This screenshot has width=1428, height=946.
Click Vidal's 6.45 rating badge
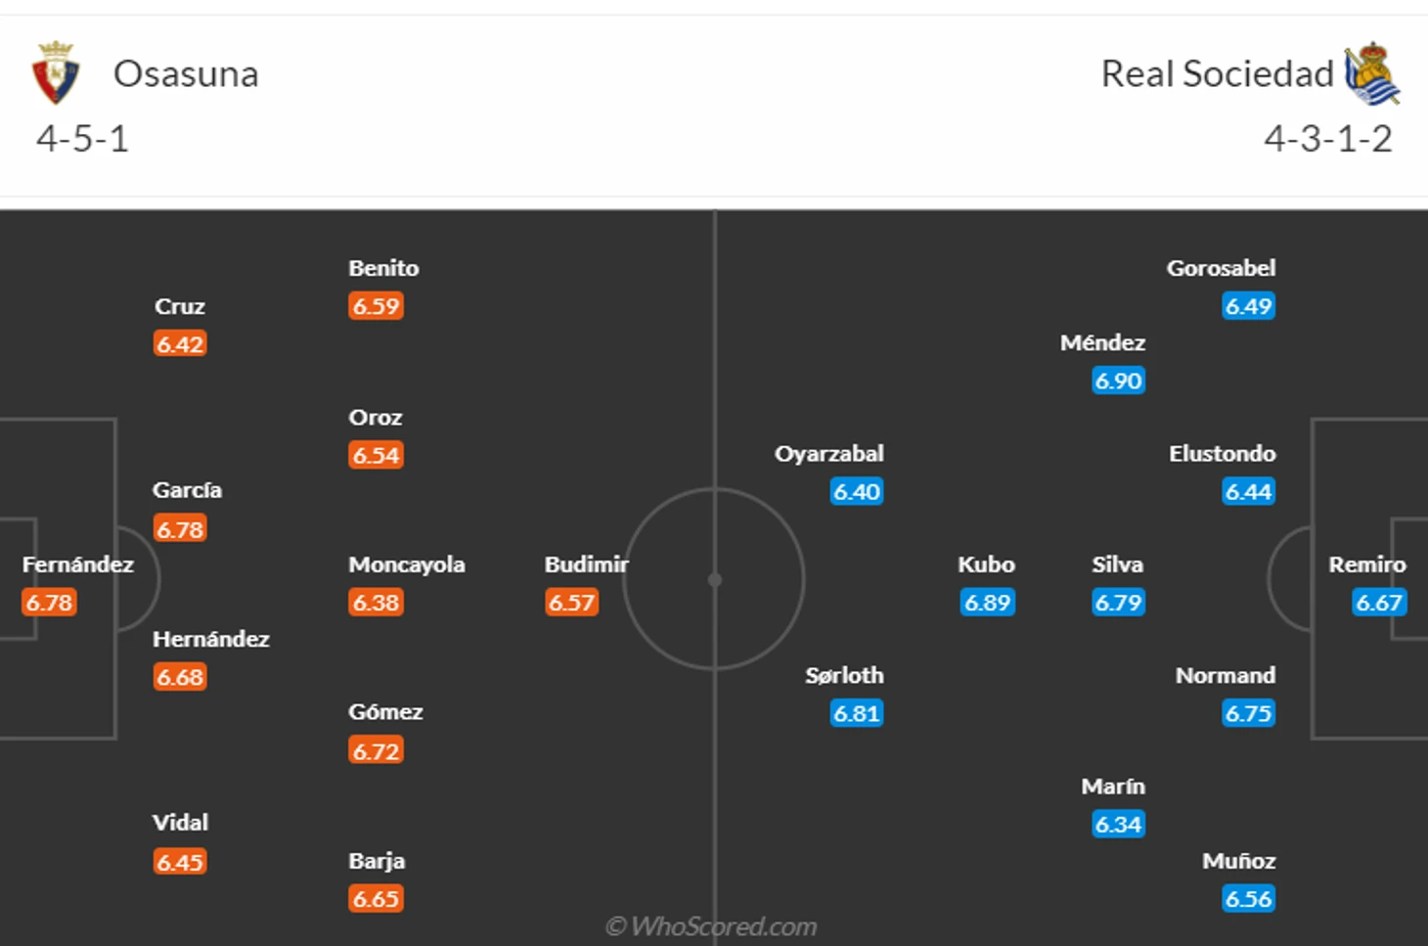coord(180,861)
